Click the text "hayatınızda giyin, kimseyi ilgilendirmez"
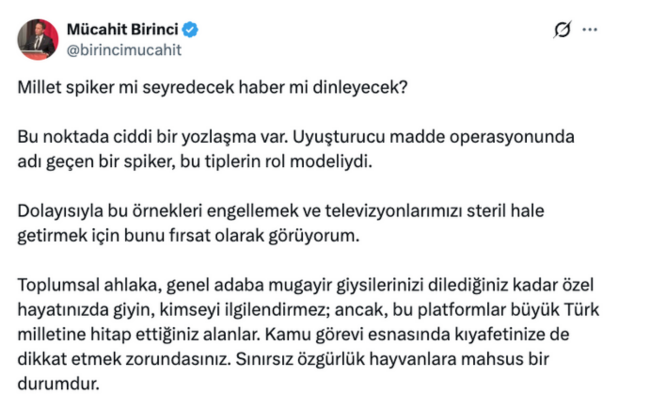The image size is (666, 418). tap(172, 310)
